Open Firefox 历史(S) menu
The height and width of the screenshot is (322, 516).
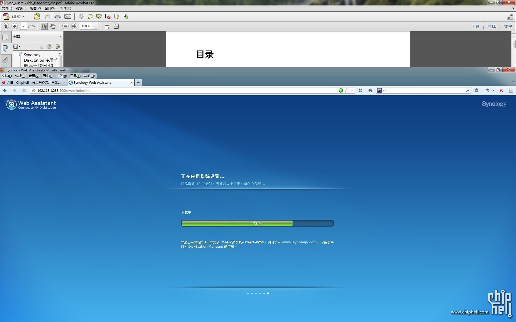pyautogui.click(x=48, y=76)
